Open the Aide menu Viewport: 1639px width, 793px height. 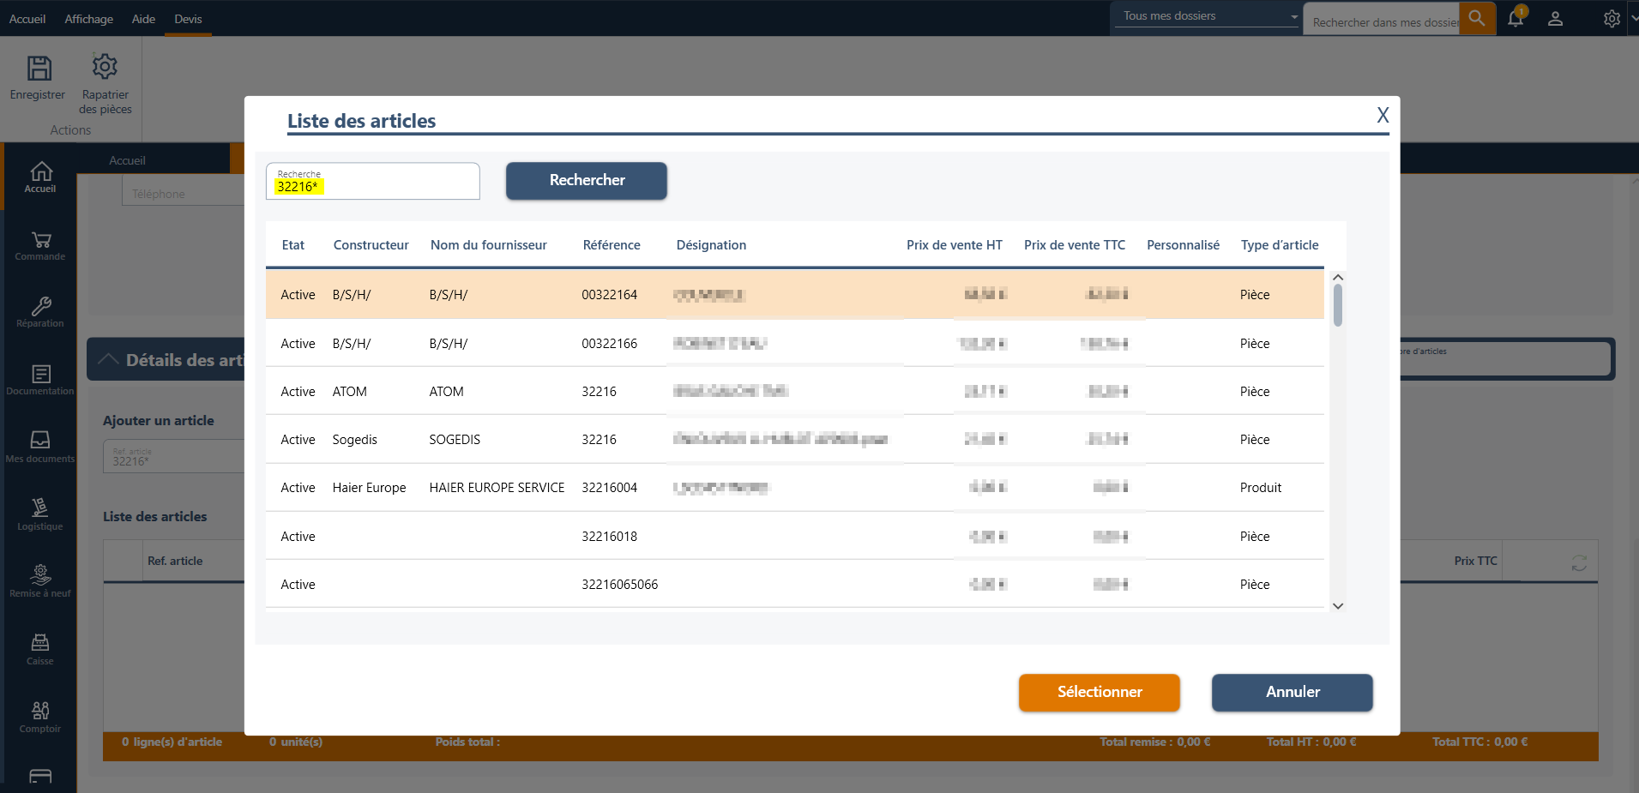point(143,19)
